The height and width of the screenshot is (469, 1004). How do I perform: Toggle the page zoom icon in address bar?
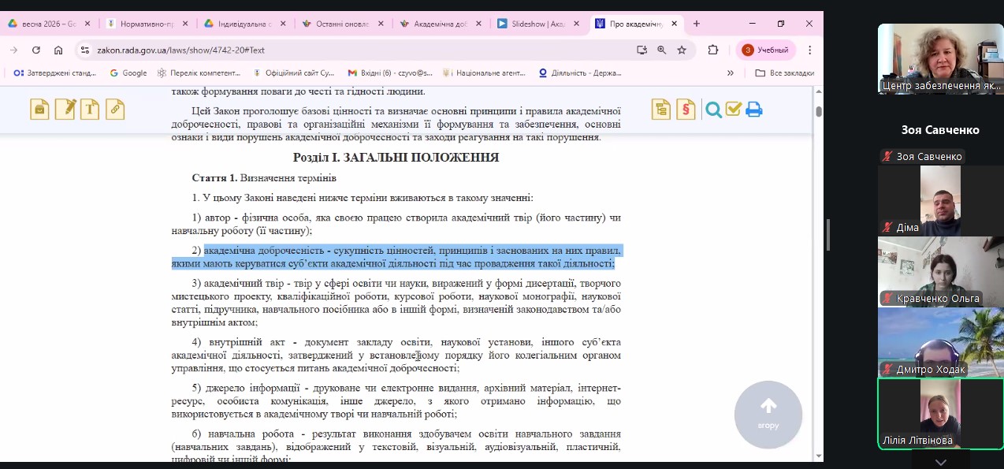pyautogui.click(x=661, y=49)
